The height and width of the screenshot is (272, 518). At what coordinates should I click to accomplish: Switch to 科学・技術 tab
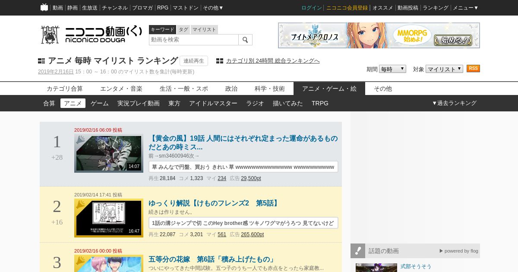point(270,89)
